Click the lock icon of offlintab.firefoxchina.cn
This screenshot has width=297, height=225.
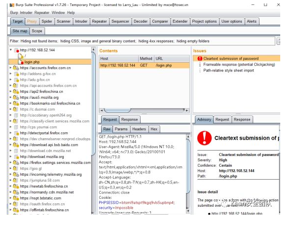[x=16, y=210]
